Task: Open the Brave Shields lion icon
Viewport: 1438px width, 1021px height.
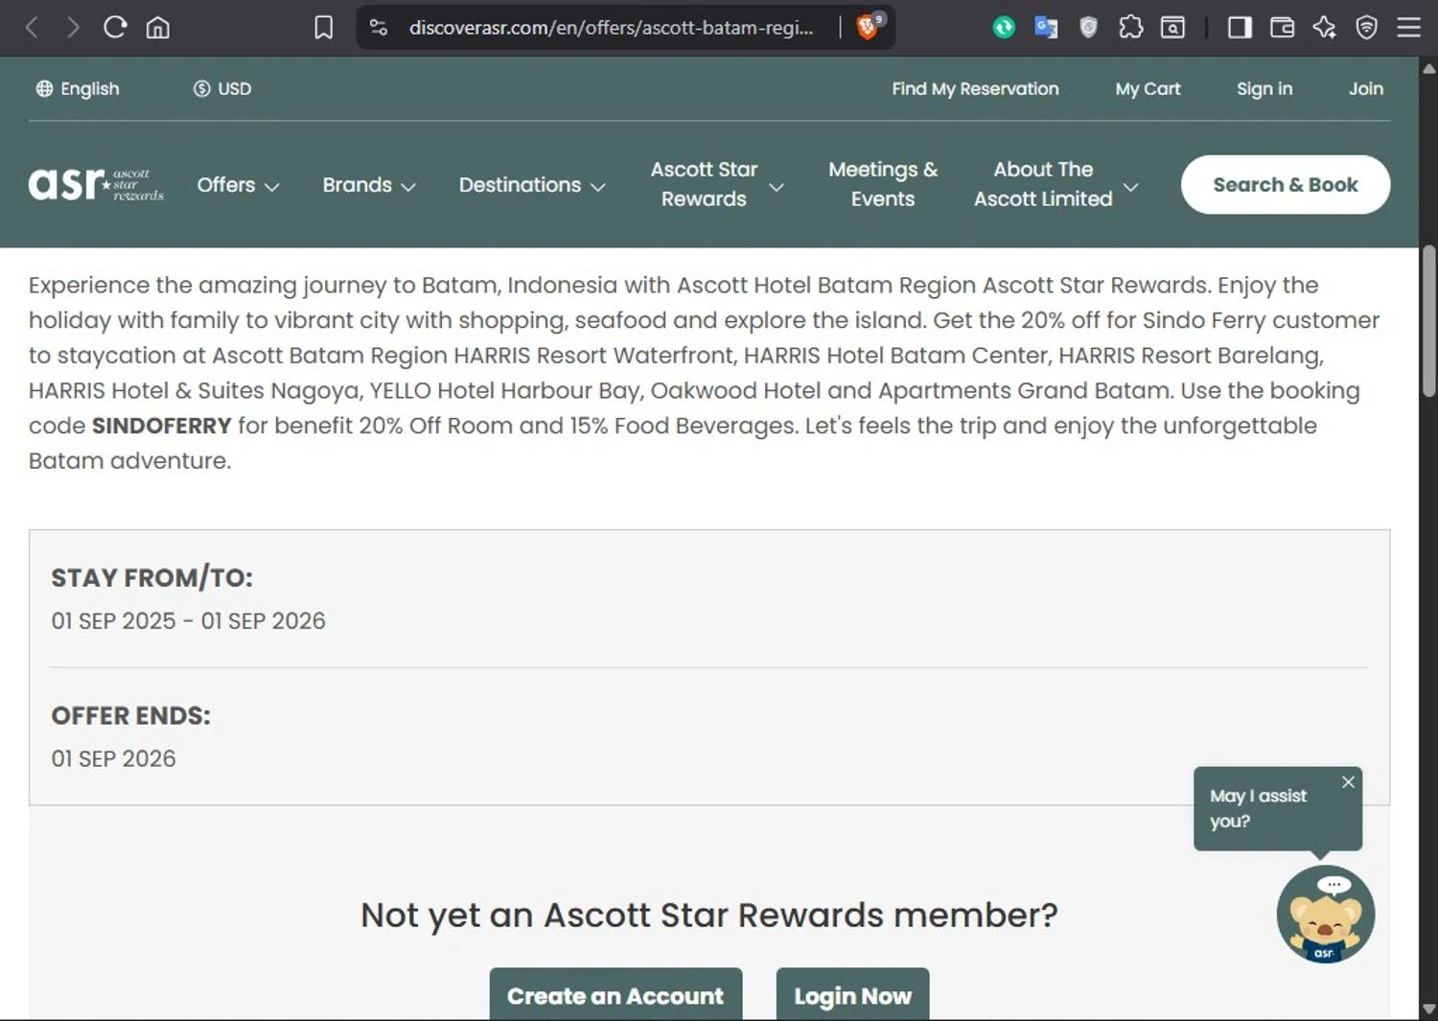Action: pyautogui.click(x=868, y=27)
